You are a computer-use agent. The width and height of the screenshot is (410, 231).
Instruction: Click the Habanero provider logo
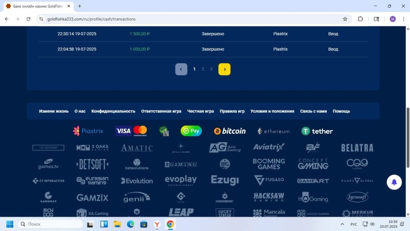pos(225,197)
